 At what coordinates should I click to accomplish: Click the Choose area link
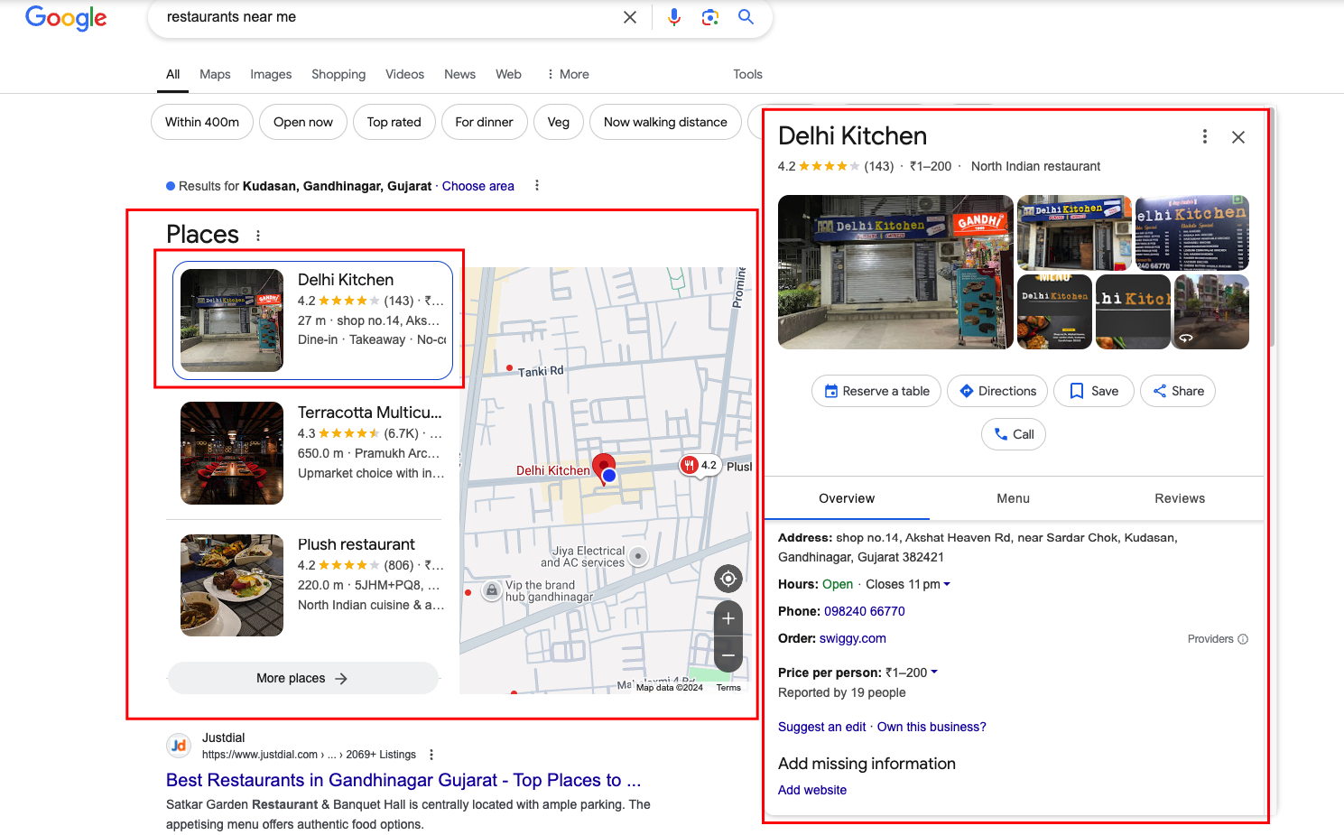pyautogui.click(x=478, y=186)
